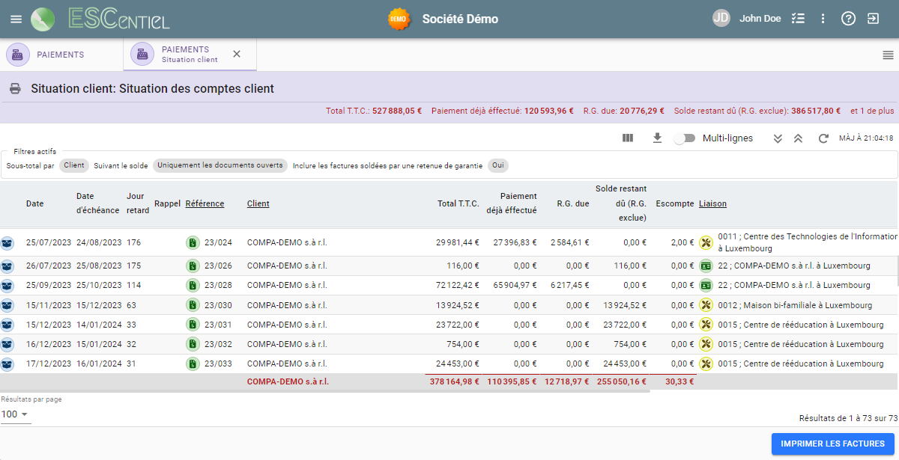Open the help question mark icon
The width and height of the screenshot is (899, 460).
(x=848, y=19)
